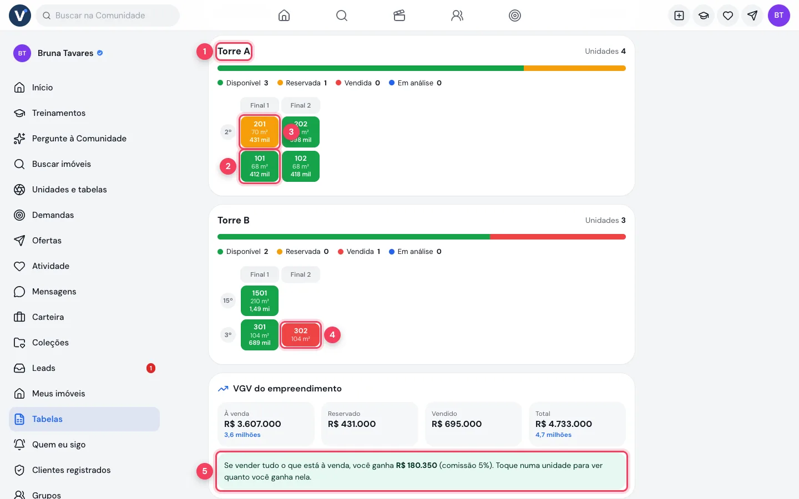Go to Início in sidebar
The width and height of the screenshot is (799, 499).
coord(84,88)
